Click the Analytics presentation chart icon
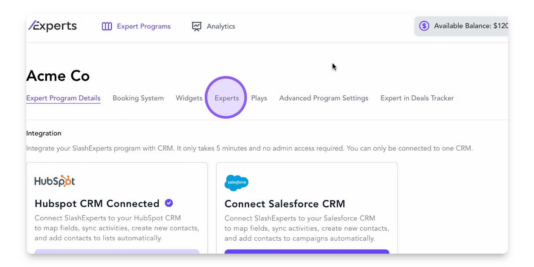 pos(197,26)
